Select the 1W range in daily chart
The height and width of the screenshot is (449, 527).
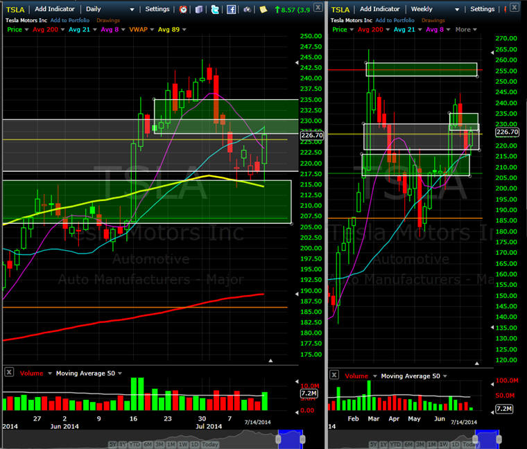[x=183, y=445]
